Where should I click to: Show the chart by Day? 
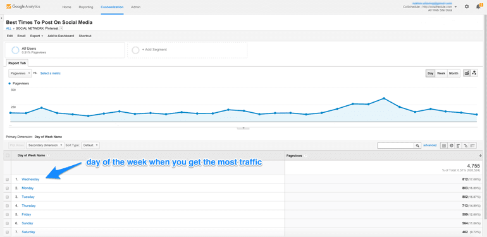point(431,73)
